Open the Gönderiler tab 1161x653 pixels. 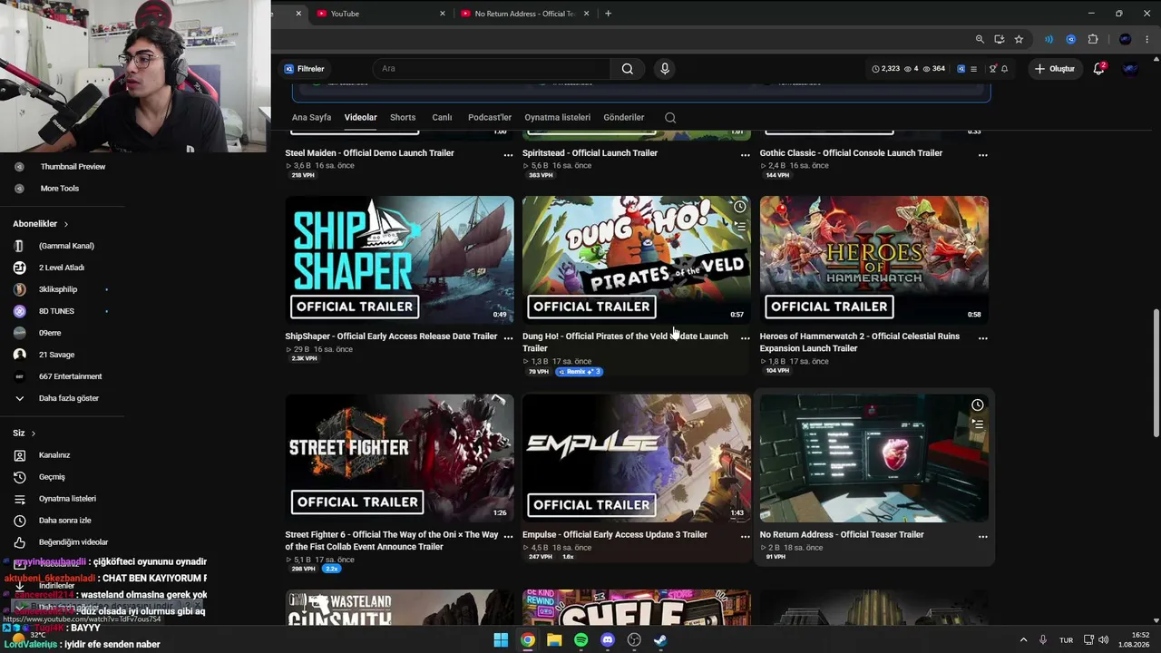pos(624,118)
